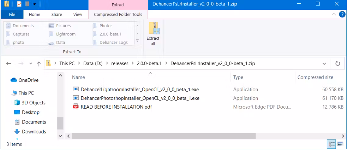This screenshot has width=348, height=150.
Task: Click the Forward navigation arrow
Action: 21,64
